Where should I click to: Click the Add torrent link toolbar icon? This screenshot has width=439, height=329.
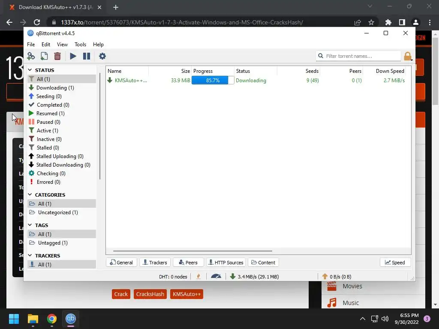point(31,56)
